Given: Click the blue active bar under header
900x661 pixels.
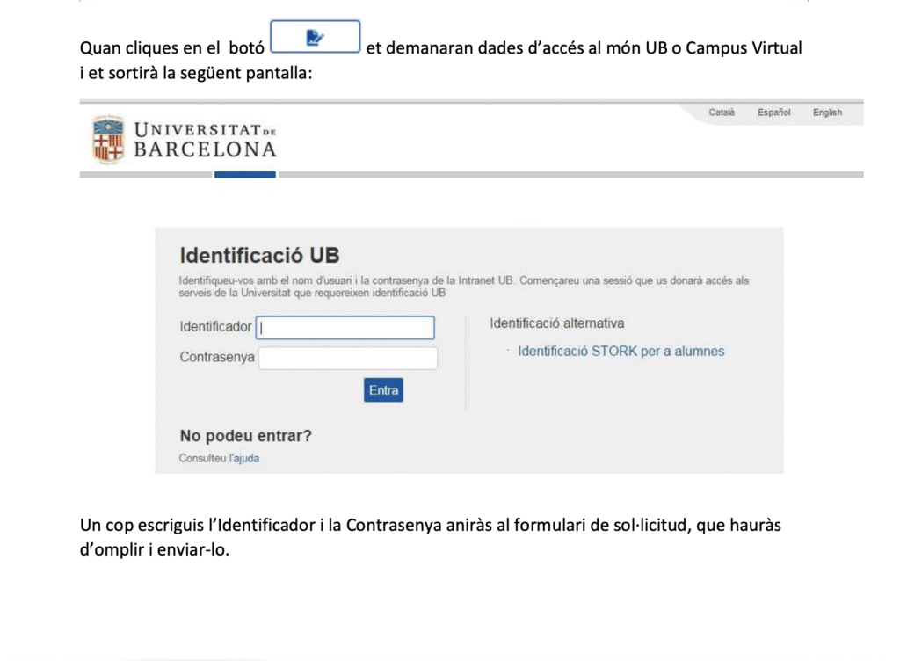Looking at the screenshot, I should point(245,175).
